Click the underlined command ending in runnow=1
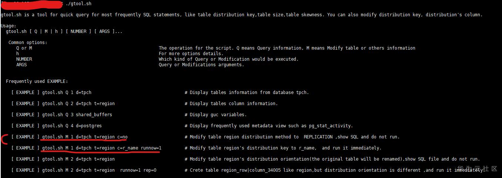 [x=102, y=148]
